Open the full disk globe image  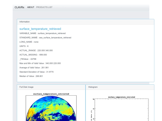click(x=51, y=107)
